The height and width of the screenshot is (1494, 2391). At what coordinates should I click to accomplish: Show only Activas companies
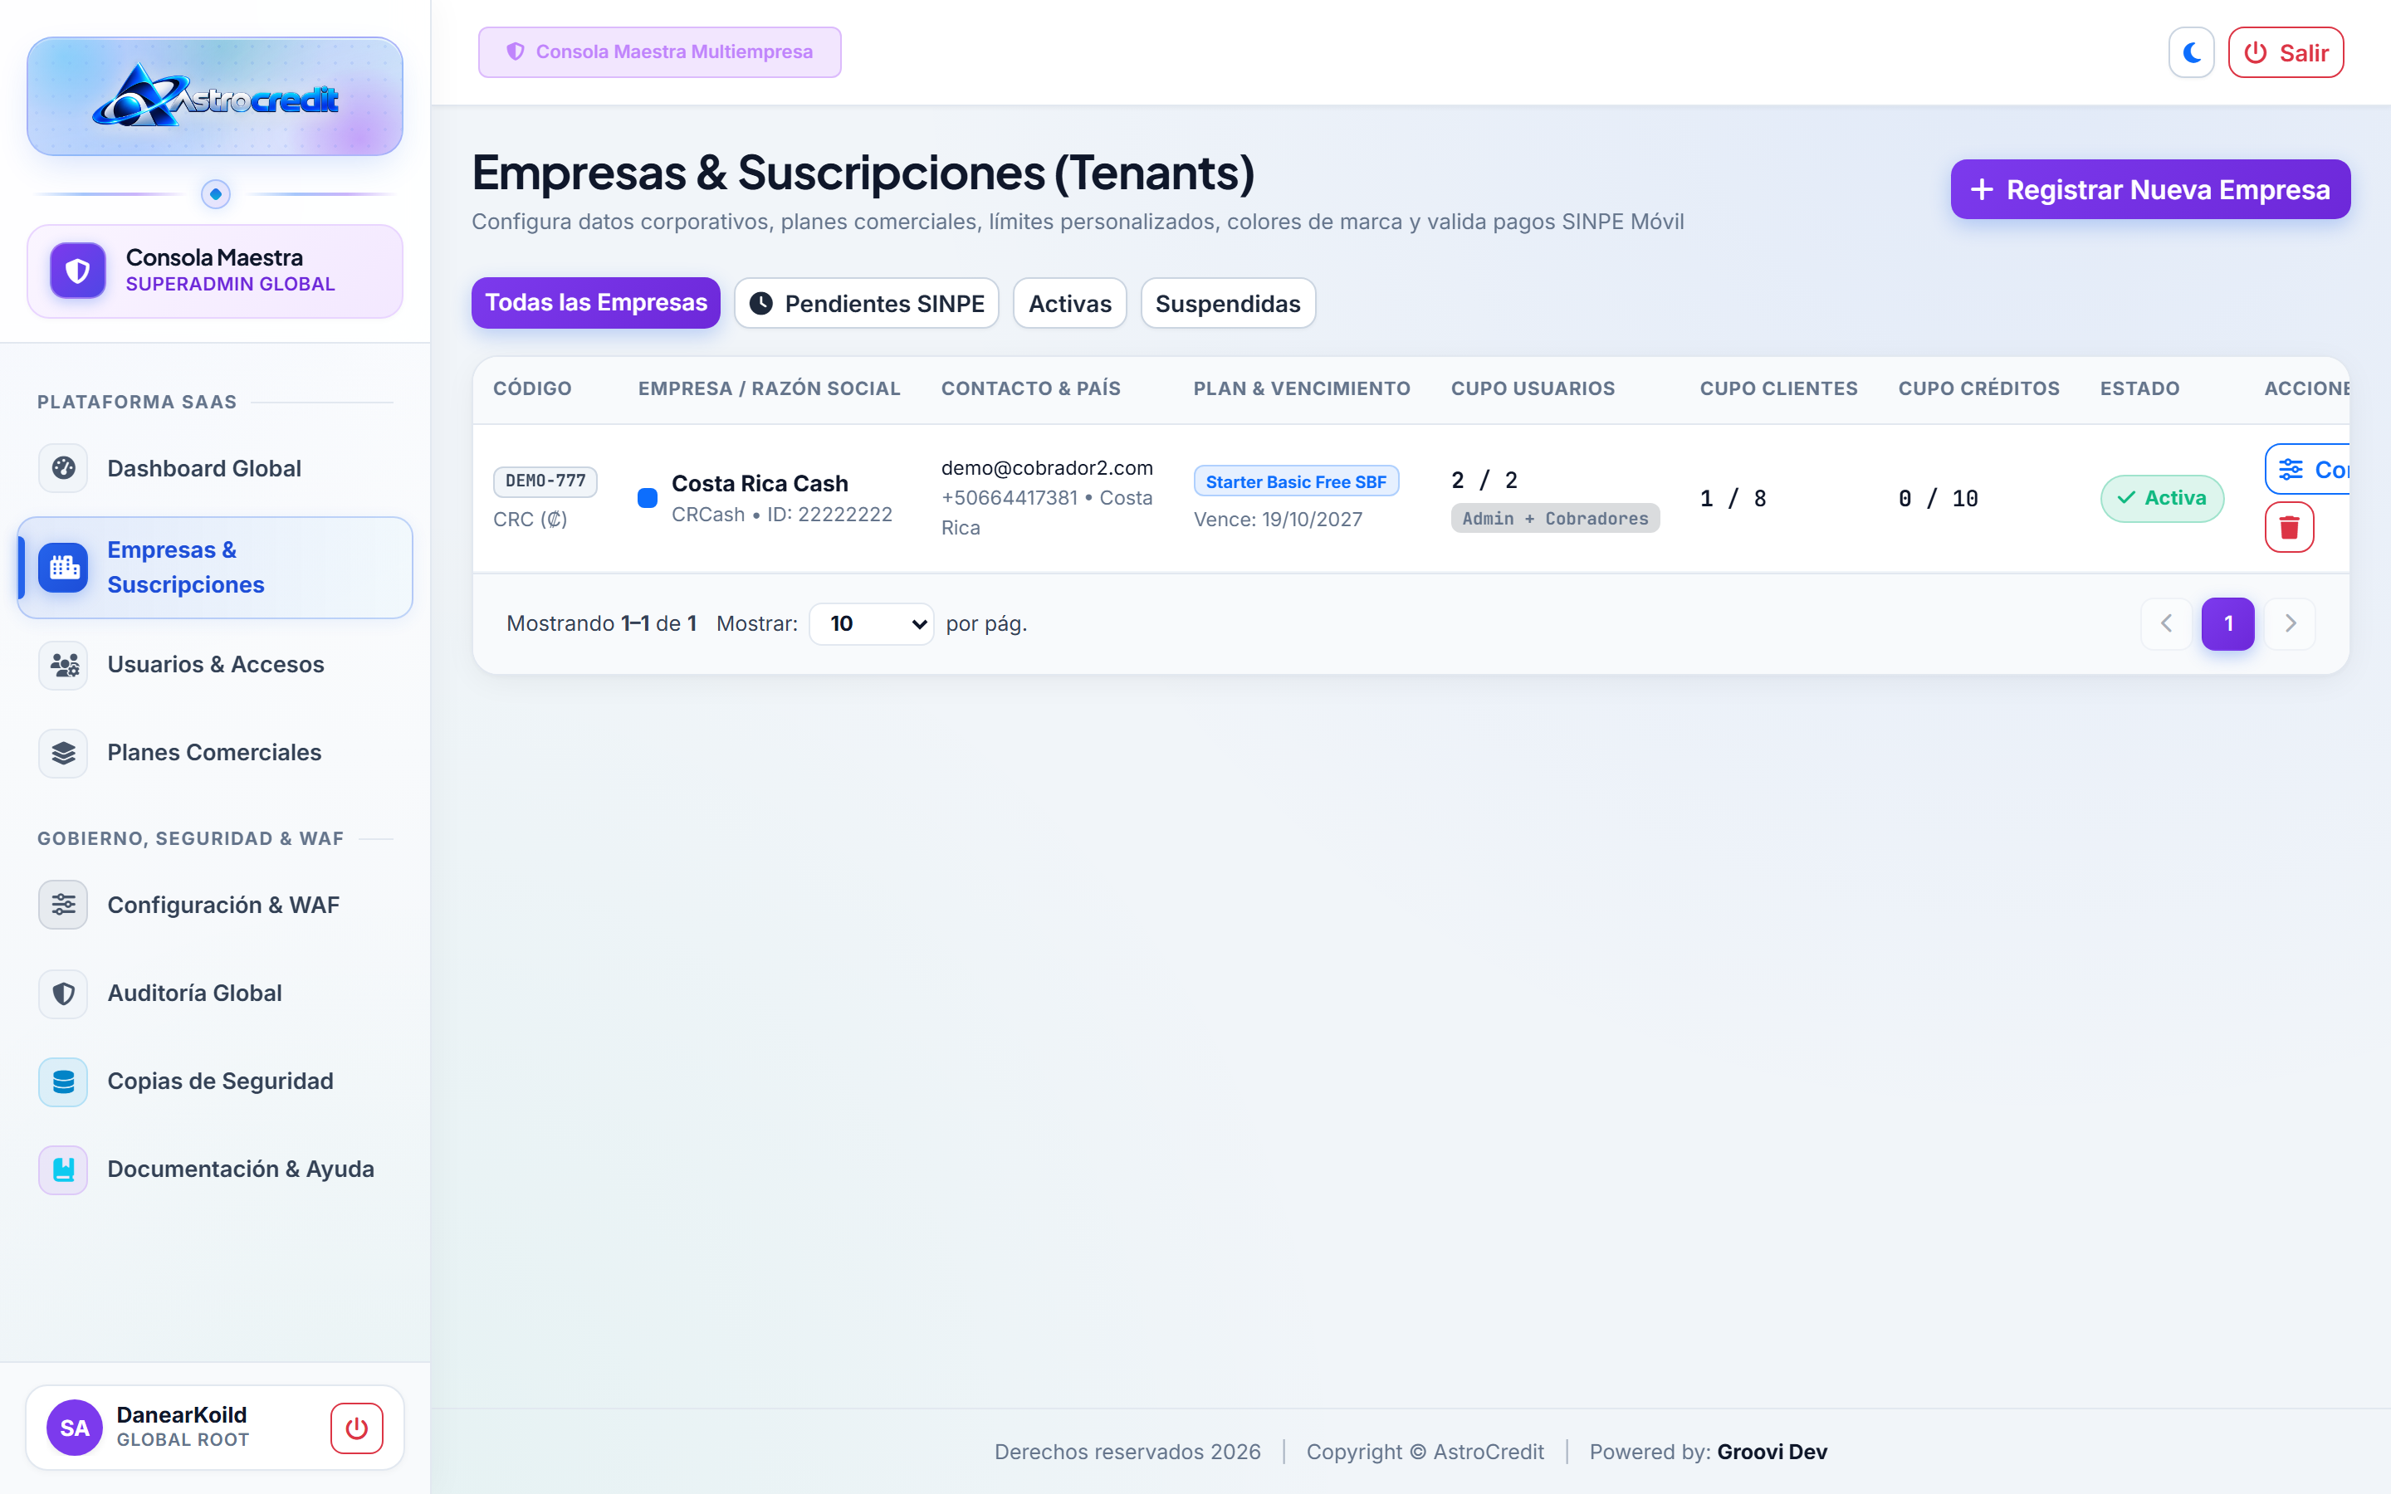coord(1069,303)
